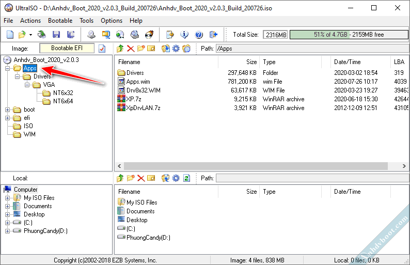Viewport: 410px width, 265px height.
Task: Click local pane New Folder icon
Action: (x=131, y=178)
